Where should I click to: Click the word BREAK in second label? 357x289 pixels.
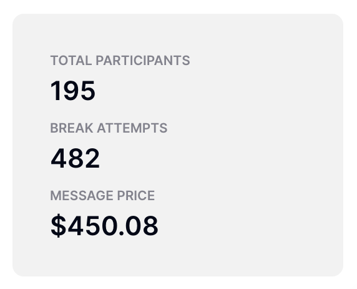[x=72, y=128]
